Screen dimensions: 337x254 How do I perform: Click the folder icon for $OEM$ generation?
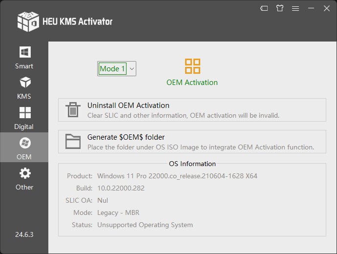[73, 142]
